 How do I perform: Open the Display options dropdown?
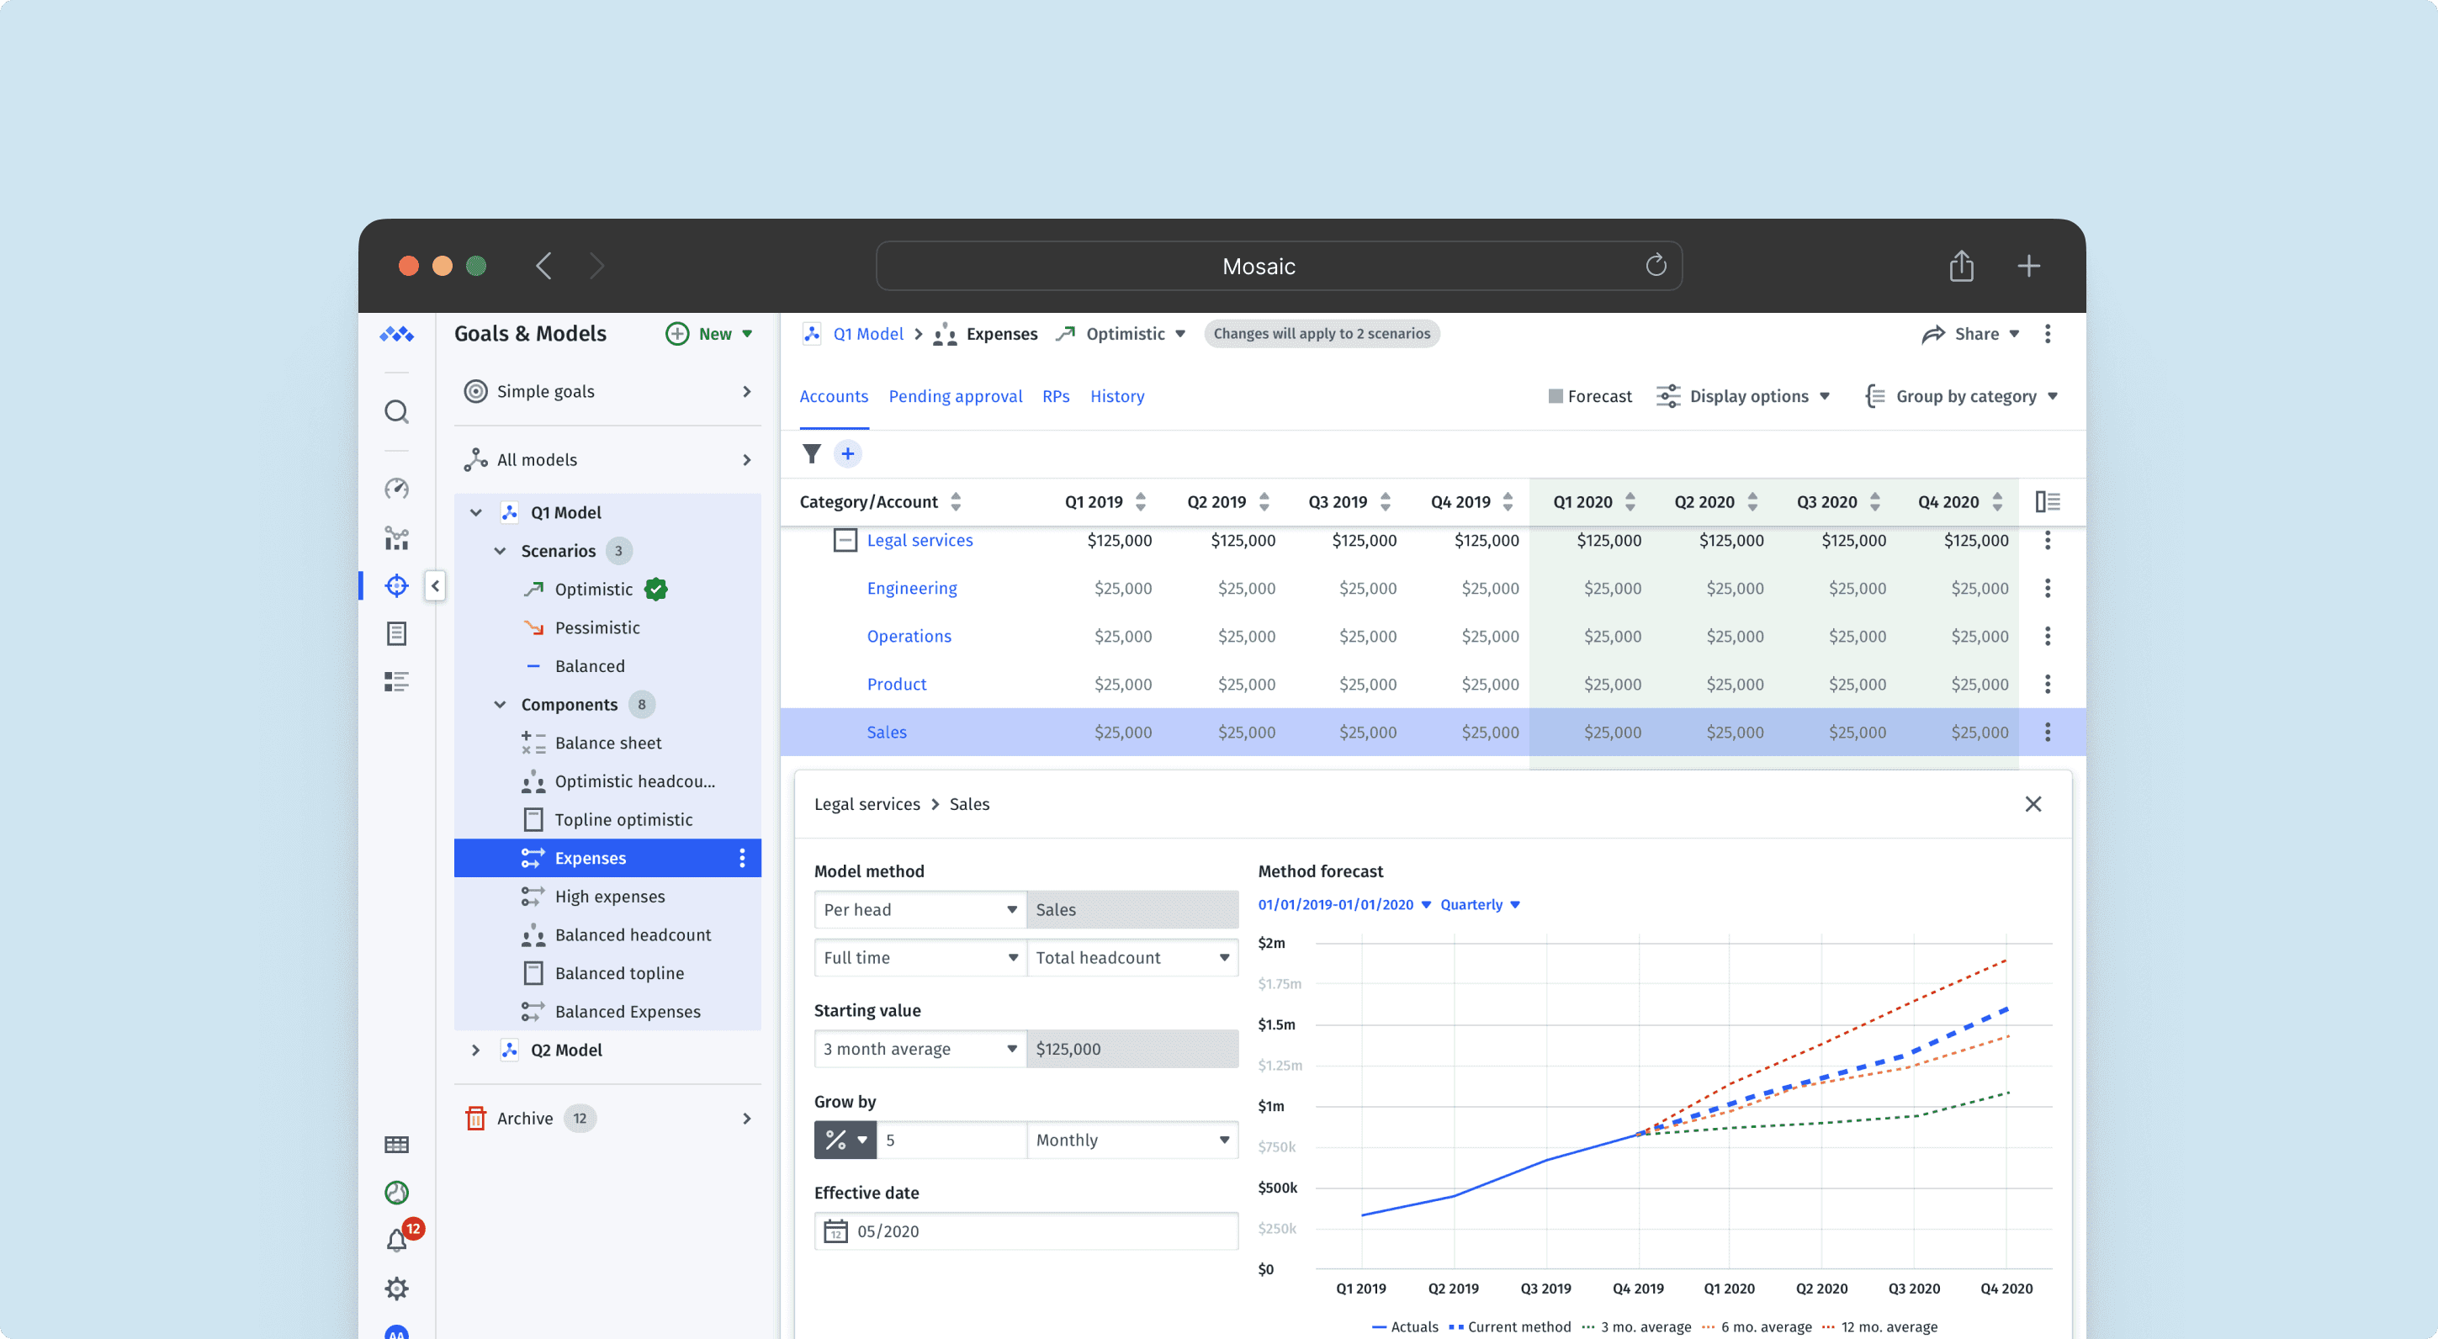click(1744, 396)
